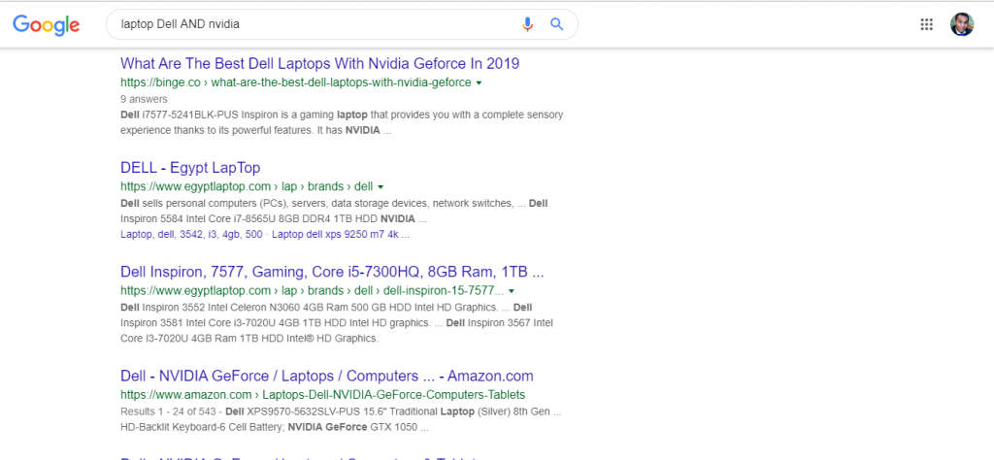Run search with the magnifier icon
The width and height of the screenshot is (994, 460).
pyautogui.click(x=556, y=24)
